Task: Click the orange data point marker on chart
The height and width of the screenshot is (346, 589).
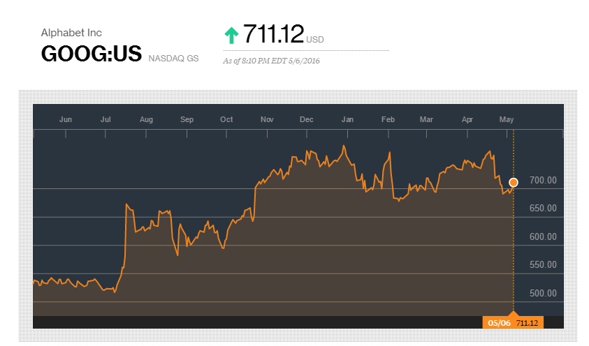Action: pos(513,183)
